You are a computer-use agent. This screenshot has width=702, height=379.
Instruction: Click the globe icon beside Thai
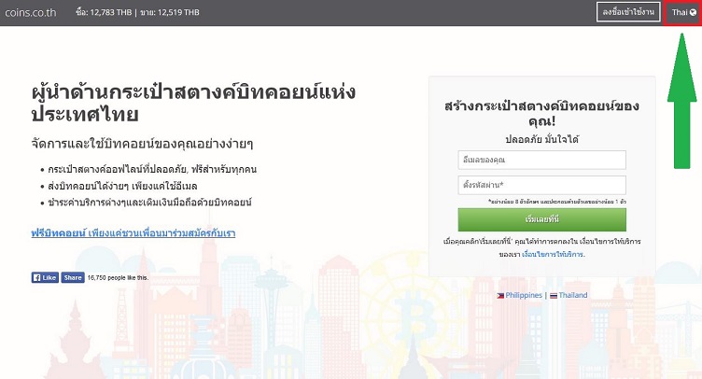tap(693, 12)
